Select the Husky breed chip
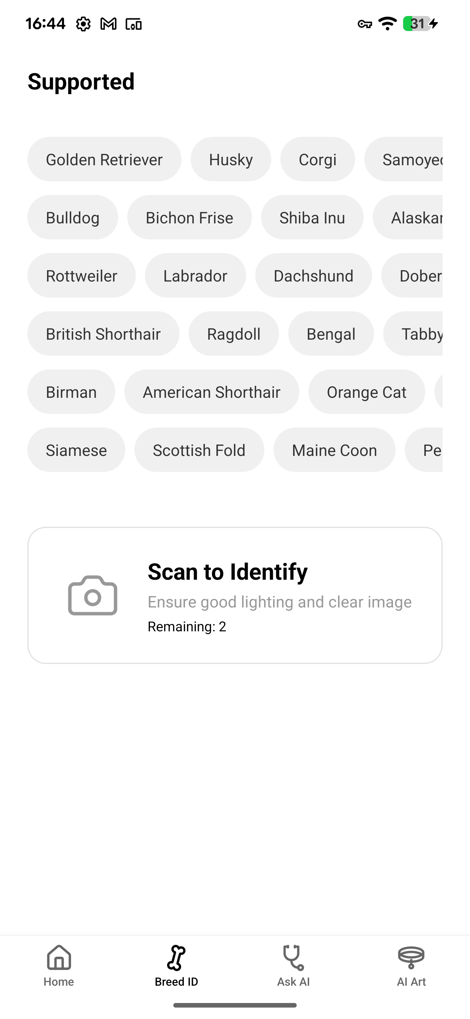 pyautogui.click(x=231, y=159)
